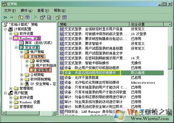Screen dimensions: 174x123
Task: Open the 文件(F) menu
Action: [x=10, y=11]
